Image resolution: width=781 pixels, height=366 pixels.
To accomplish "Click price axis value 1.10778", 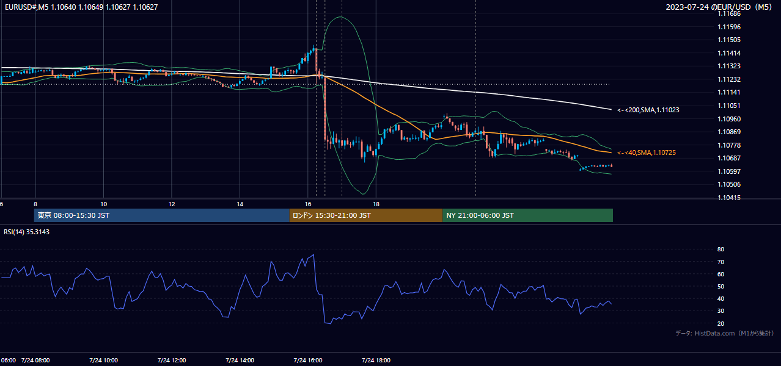I will pyautogui.click(x=728, y=145).
